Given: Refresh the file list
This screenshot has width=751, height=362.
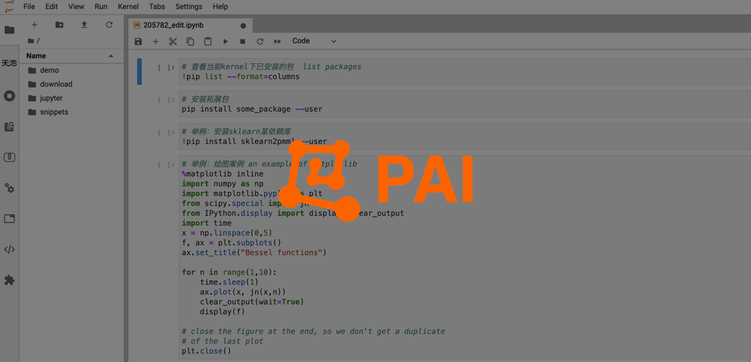Looking at the screenshot, I should 109,25.
